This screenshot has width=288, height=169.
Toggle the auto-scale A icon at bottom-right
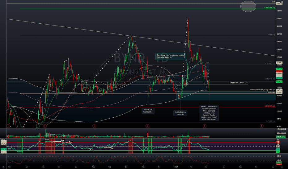(x=282, y=167)
